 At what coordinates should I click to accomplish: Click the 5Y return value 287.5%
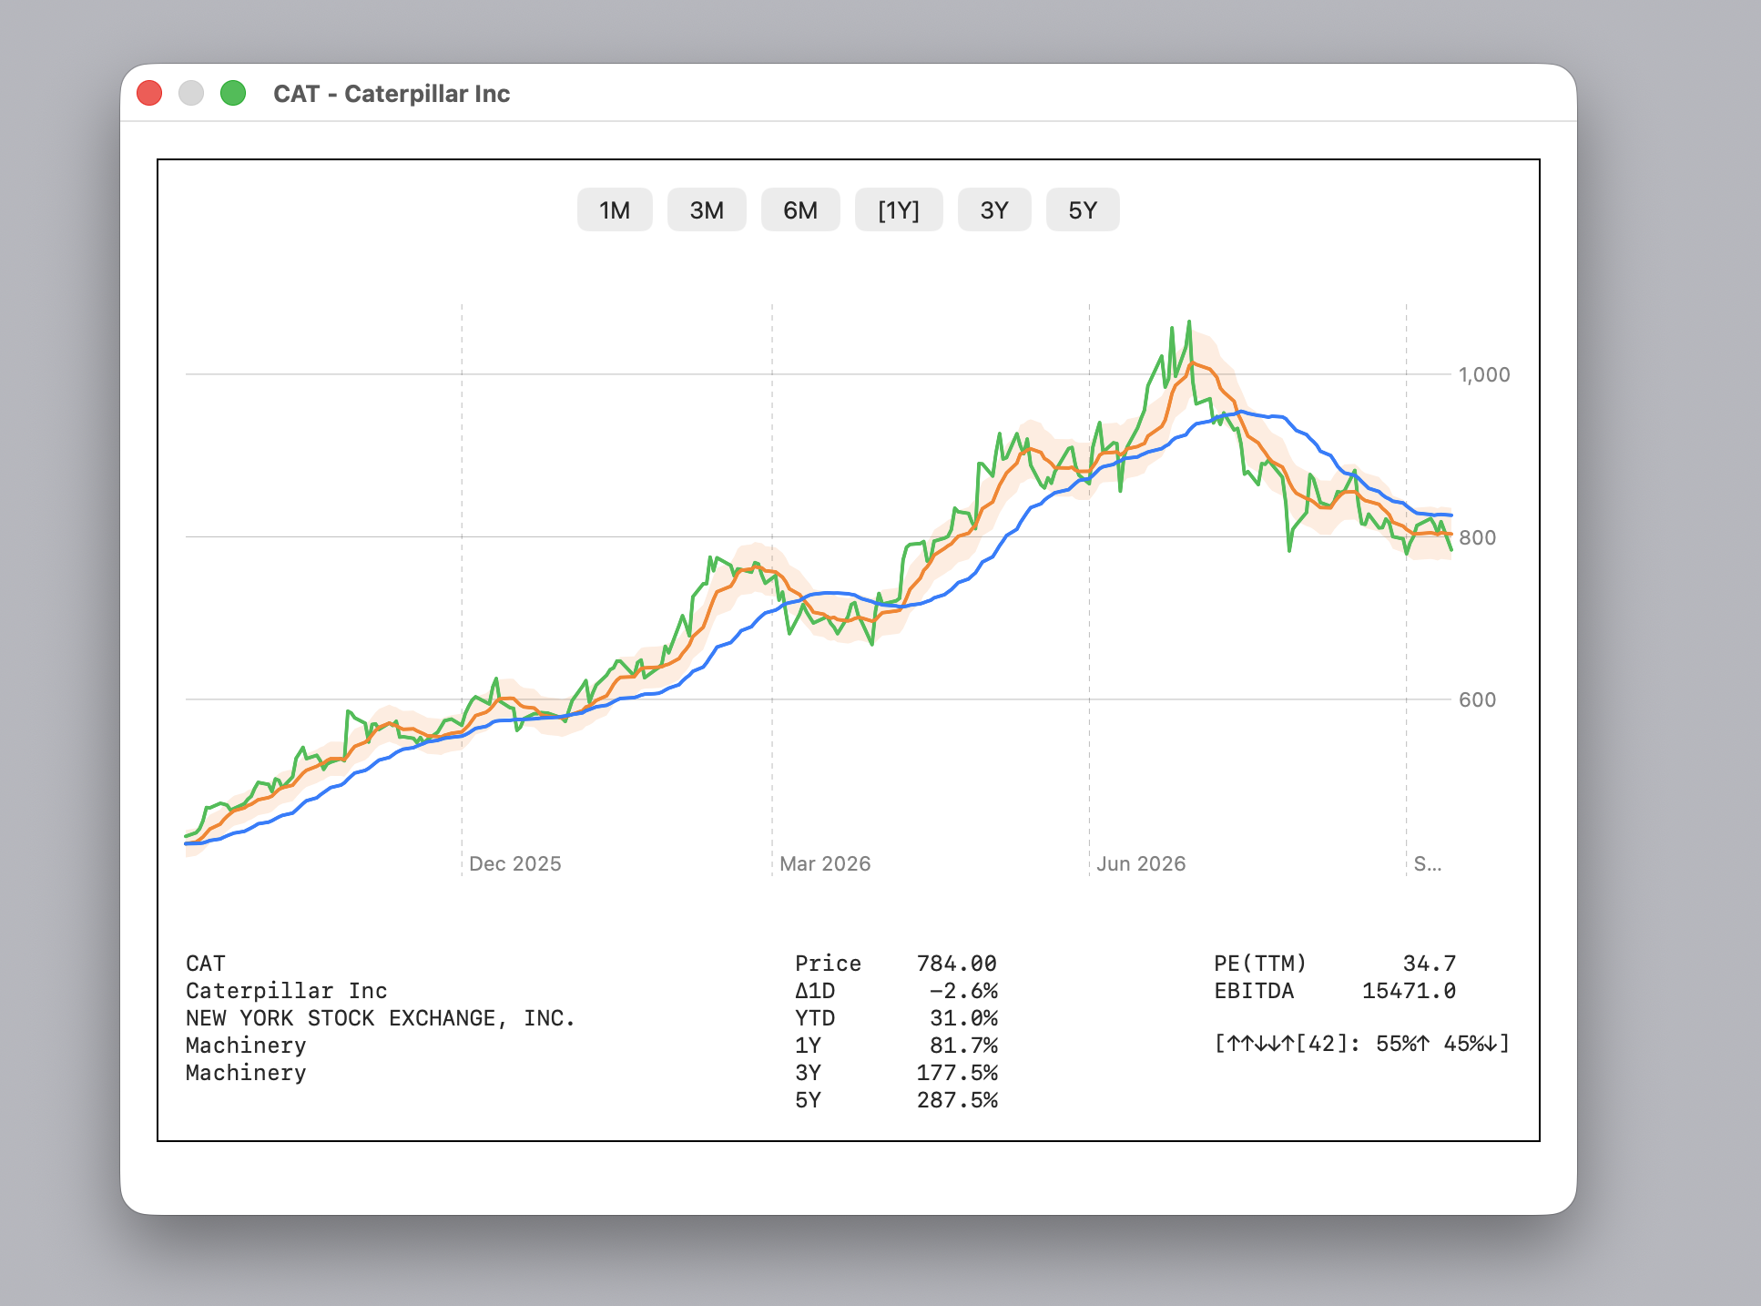click(957, 1100)
